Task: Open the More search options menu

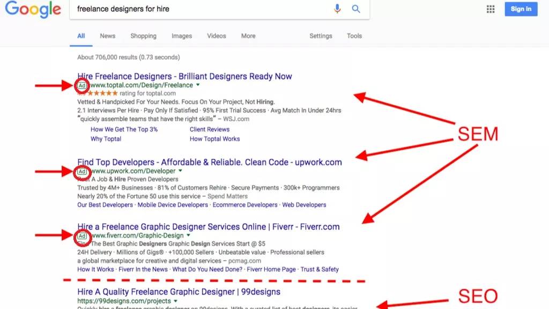Action: [248, 36]
